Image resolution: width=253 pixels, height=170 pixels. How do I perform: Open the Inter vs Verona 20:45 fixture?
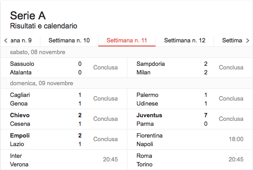click(x=64, y=160)
